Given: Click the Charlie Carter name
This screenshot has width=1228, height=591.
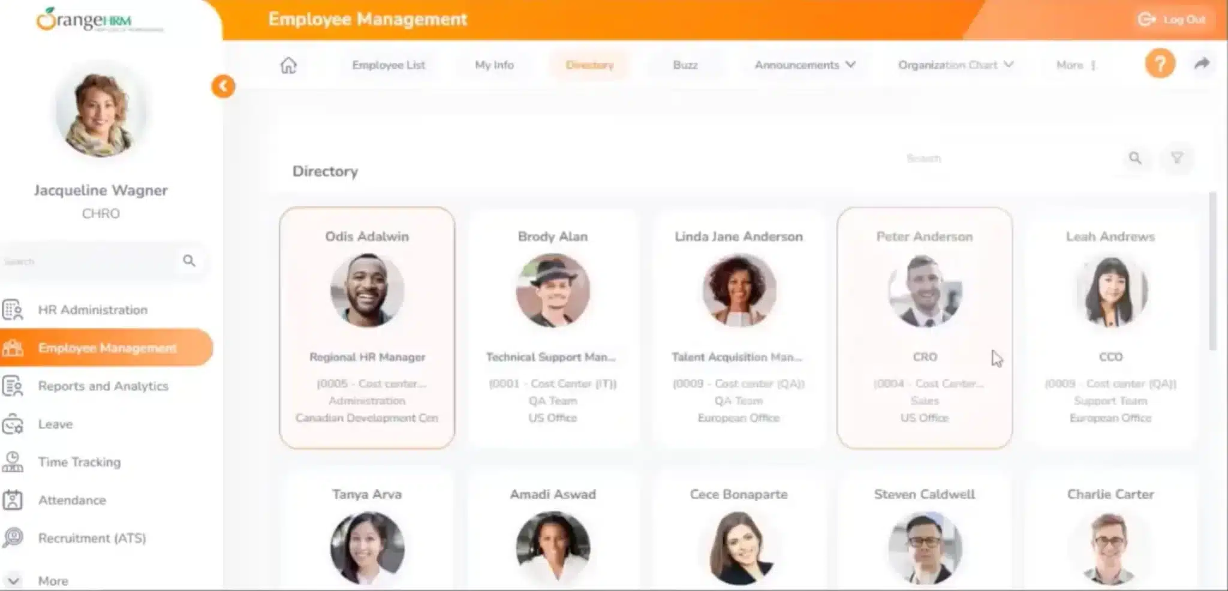Looking at the screenshot, I should pos(1110,494).
